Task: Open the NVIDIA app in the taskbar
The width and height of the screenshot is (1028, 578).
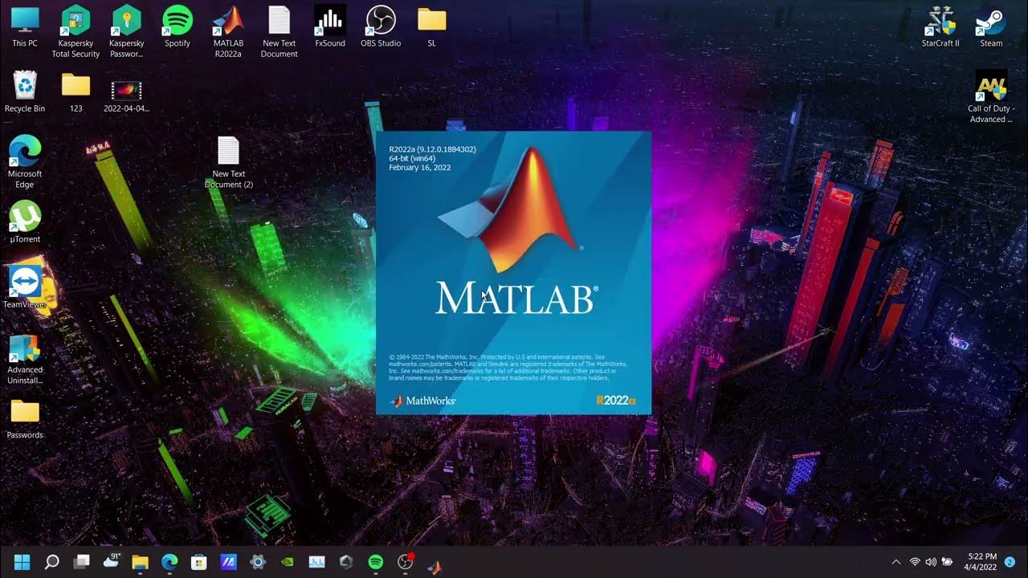Action: pos(287,562)
